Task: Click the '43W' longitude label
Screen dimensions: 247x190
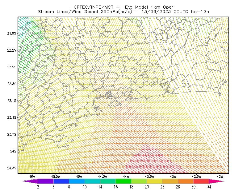Action: (x=173, y=176)
